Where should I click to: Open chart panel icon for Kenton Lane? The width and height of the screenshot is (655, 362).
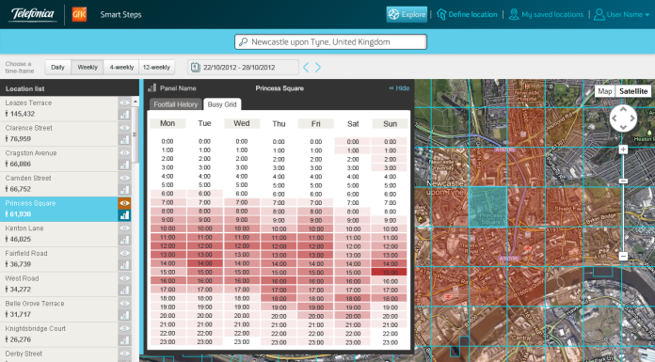click(x=124, y=240)
